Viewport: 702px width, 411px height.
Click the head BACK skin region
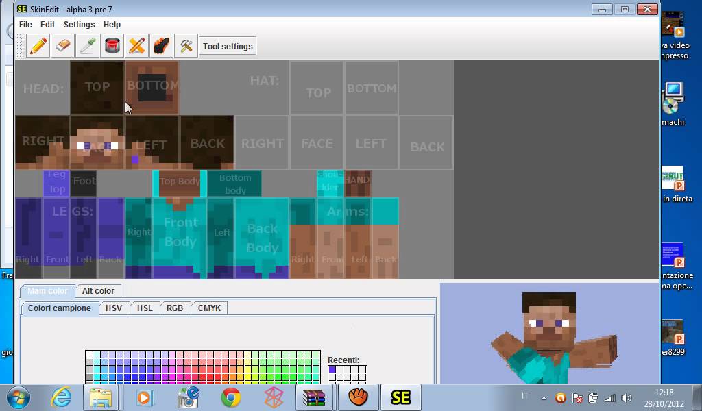(x=207, y=142)
